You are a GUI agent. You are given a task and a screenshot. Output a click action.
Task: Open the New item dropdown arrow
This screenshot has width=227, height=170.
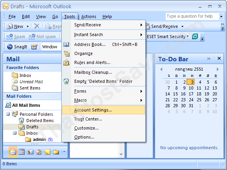click(27, 26)
